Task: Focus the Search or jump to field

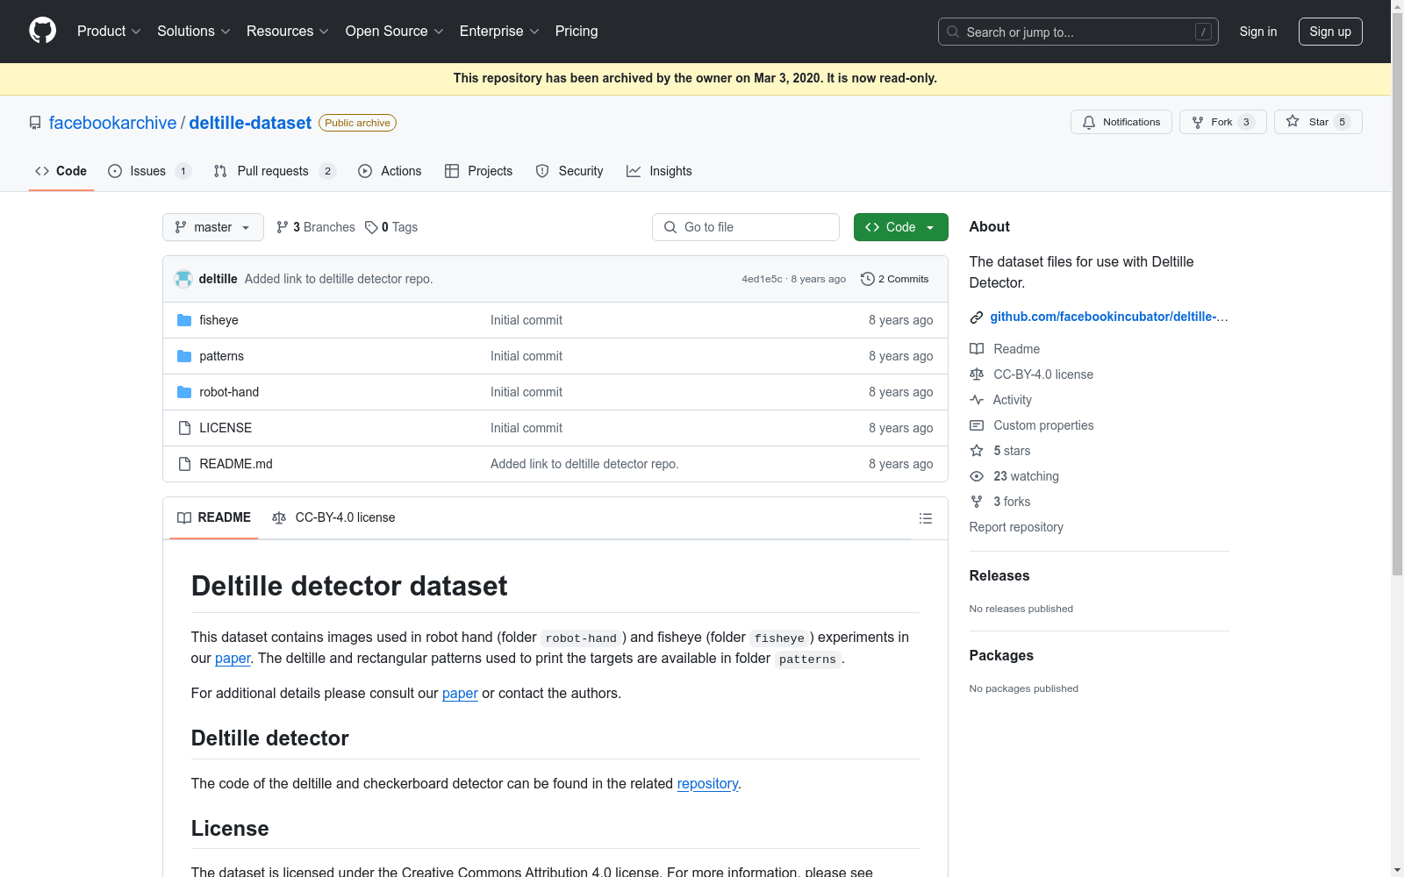Action: 1078,32
